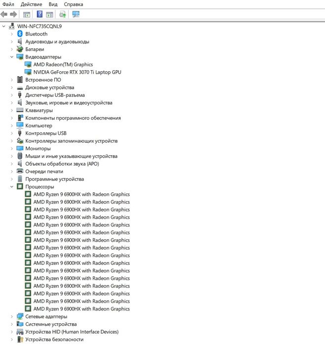Select Устройства HID (Human Interface Devices) label
This screenshot has height=346, width=325.
pyautogui.click(x=72, y=332)
